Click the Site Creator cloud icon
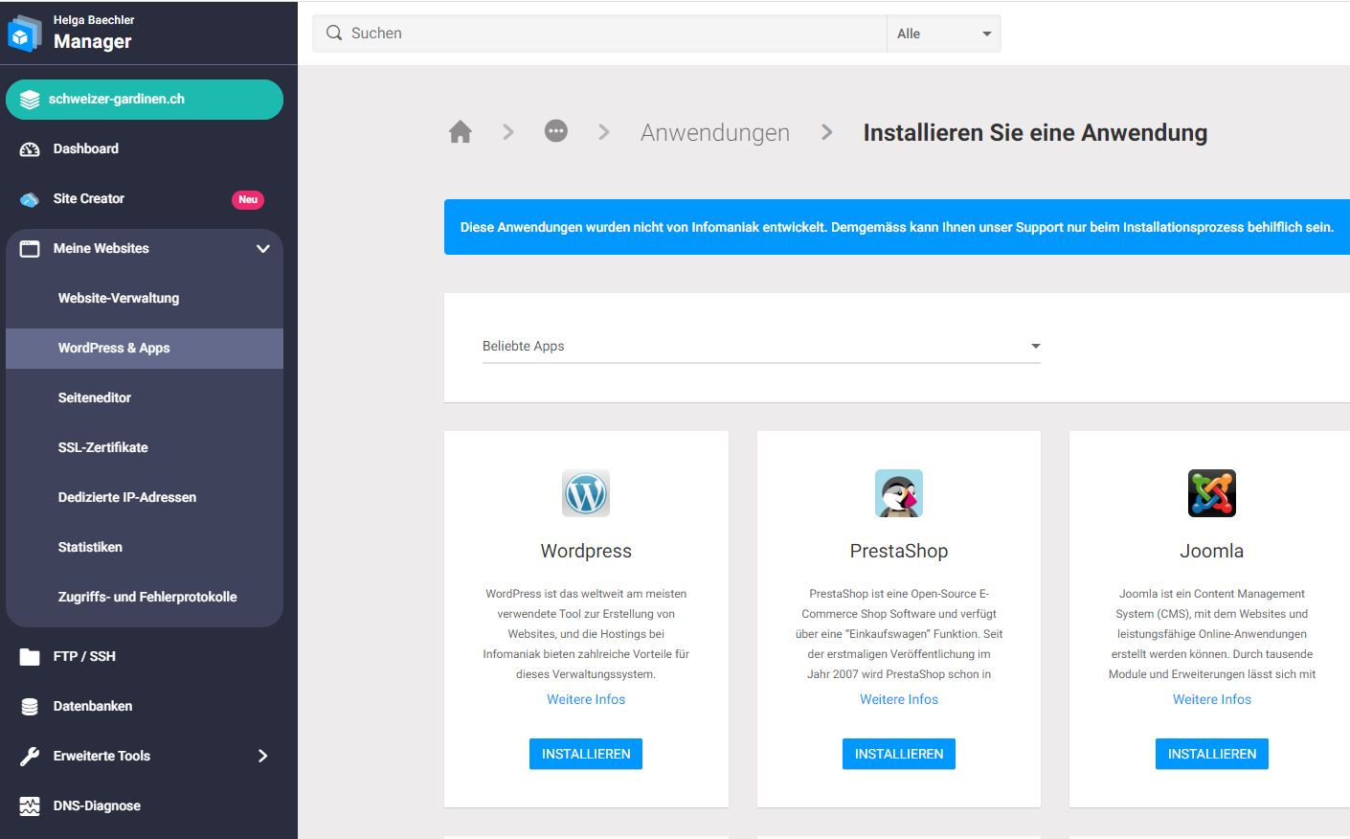This screenshot has height=839, width=1350. (x=30, y=199)
